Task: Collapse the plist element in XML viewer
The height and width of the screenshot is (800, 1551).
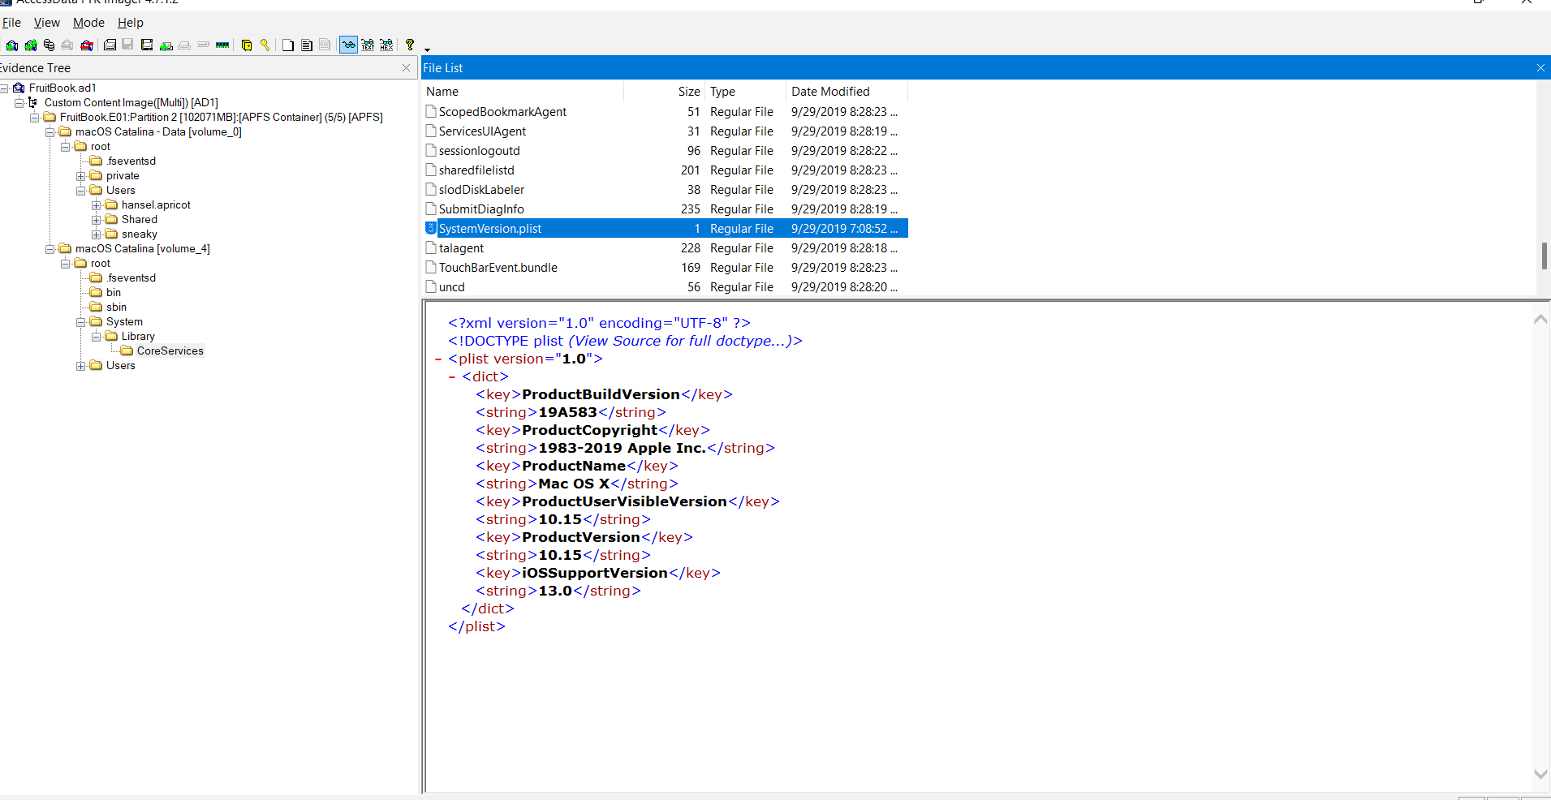Action: tap(438, 359)
